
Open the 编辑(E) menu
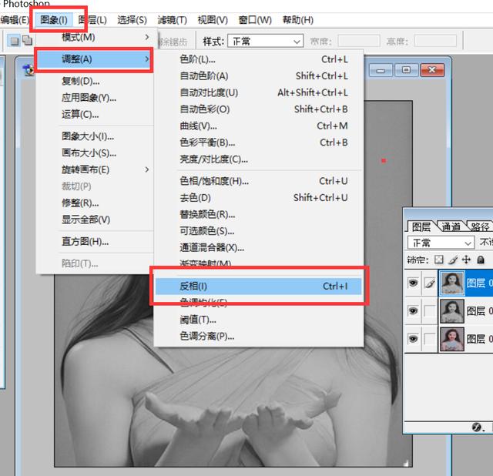pos(15,20)
